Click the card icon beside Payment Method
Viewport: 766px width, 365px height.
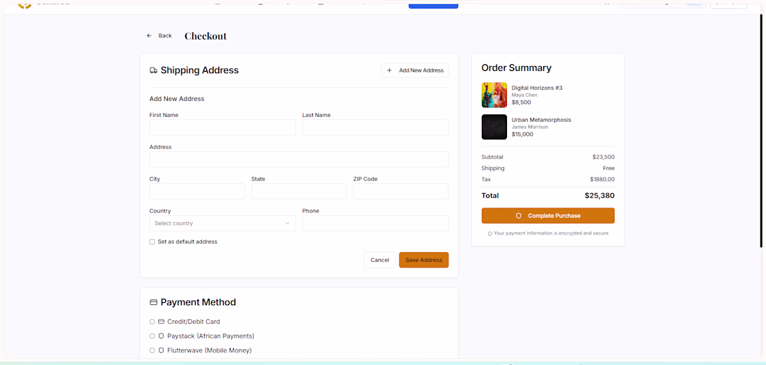153,302
